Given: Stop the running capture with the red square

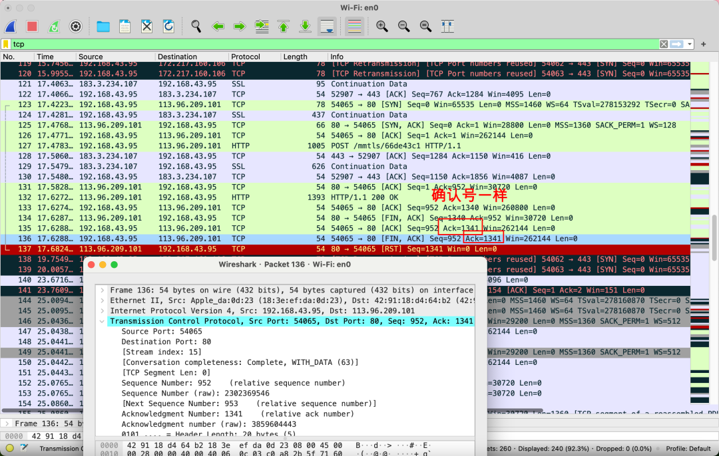Looking at the screenshot, I should (x=32, y=27).
